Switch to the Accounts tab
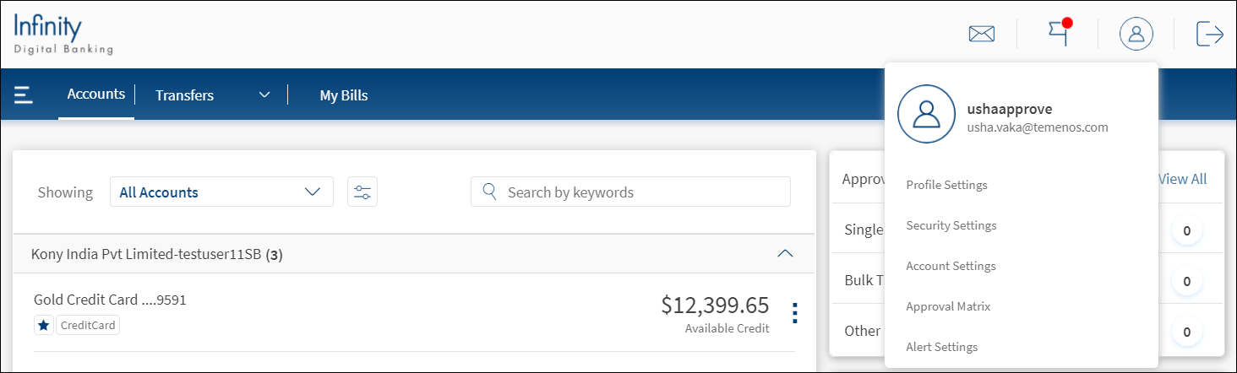 [96, 94]
